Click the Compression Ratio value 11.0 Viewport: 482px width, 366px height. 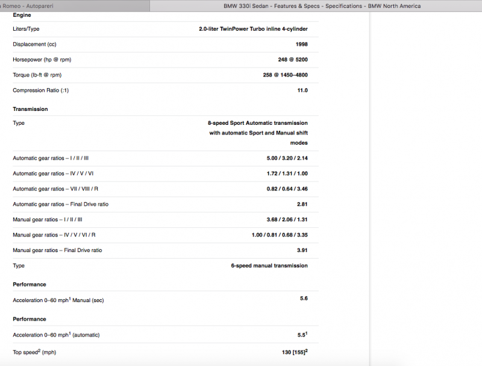coord(302,90)
